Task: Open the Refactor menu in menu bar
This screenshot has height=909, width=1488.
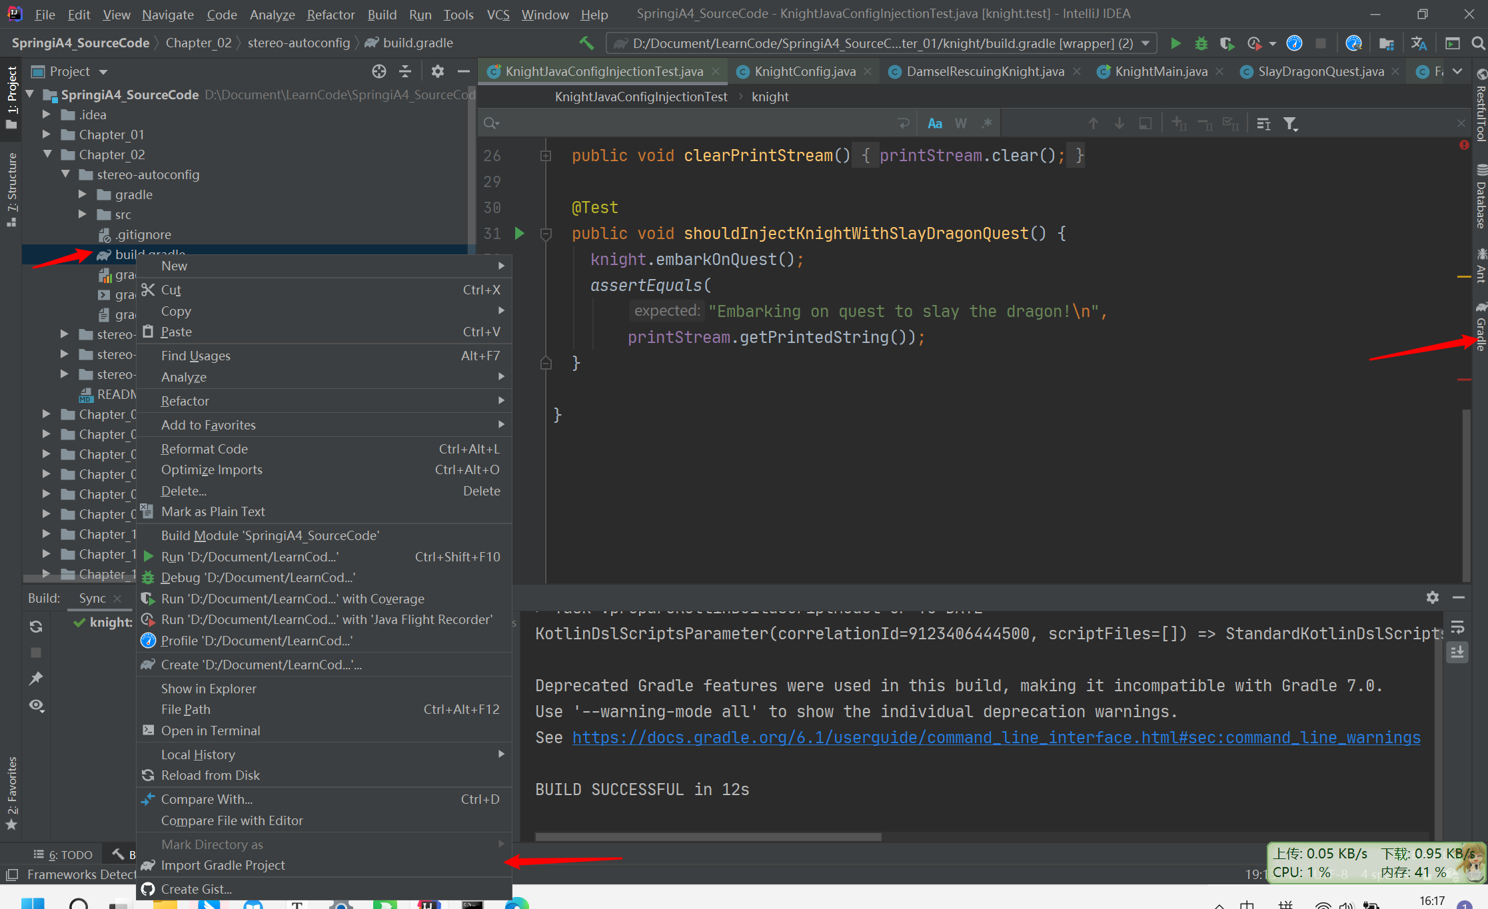Action: point(331,14)
